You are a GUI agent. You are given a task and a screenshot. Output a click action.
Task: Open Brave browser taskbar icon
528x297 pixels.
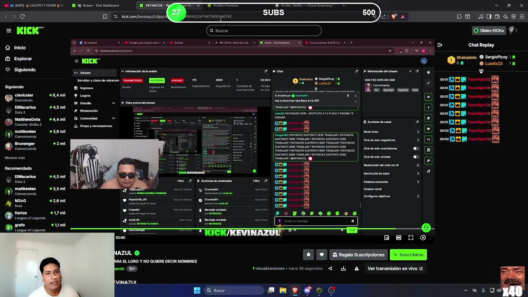pos(295,290)
